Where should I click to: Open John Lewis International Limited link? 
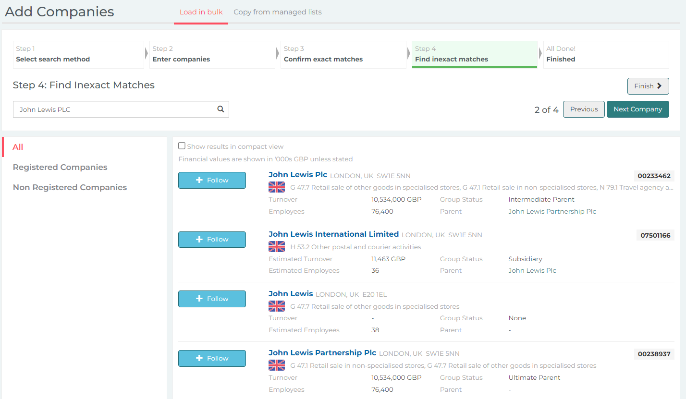pos(333,234)
